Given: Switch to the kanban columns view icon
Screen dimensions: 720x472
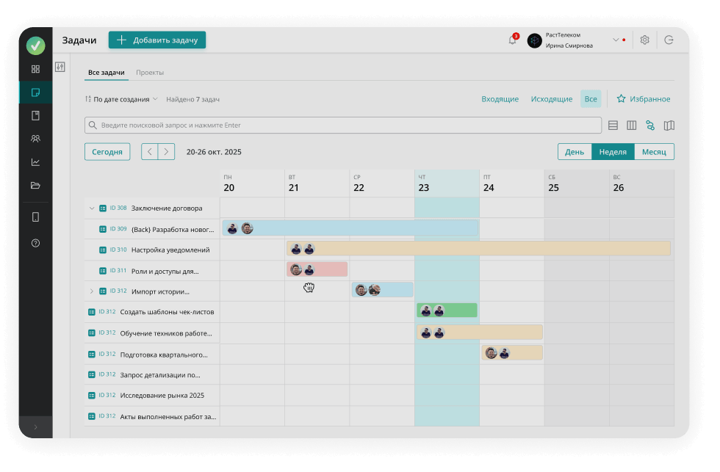Looking at the screenshot, I should [631, 126].
